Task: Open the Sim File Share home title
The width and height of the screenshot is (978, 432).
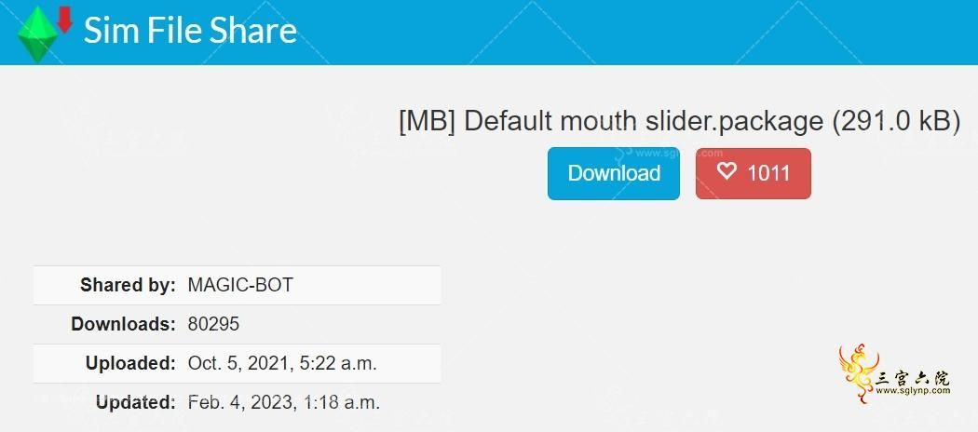Action: pyautogui.click(x=190, y=30)
